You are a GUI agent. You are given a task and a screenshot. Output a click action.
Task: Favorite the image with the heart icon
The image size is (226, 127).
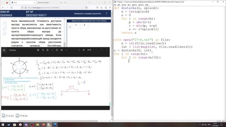click(x=52, y=50)
